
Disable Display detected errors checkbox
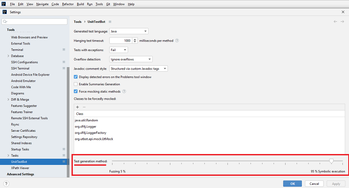(x=76, y=77)
